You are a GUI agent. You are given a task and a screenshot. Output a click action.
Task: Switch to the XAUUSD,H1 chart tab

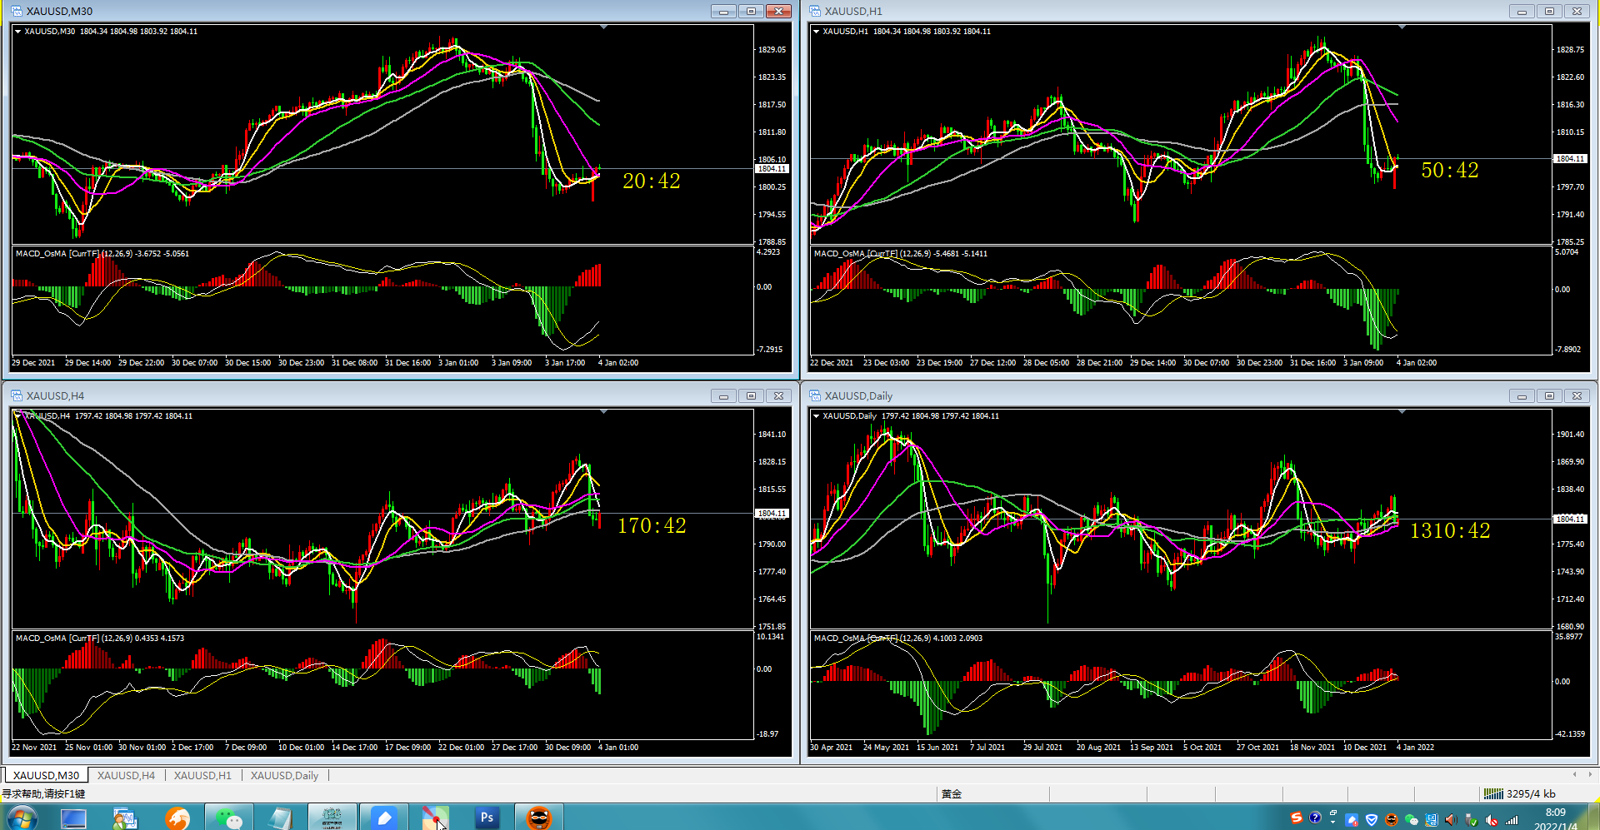(x=202, y=775)
